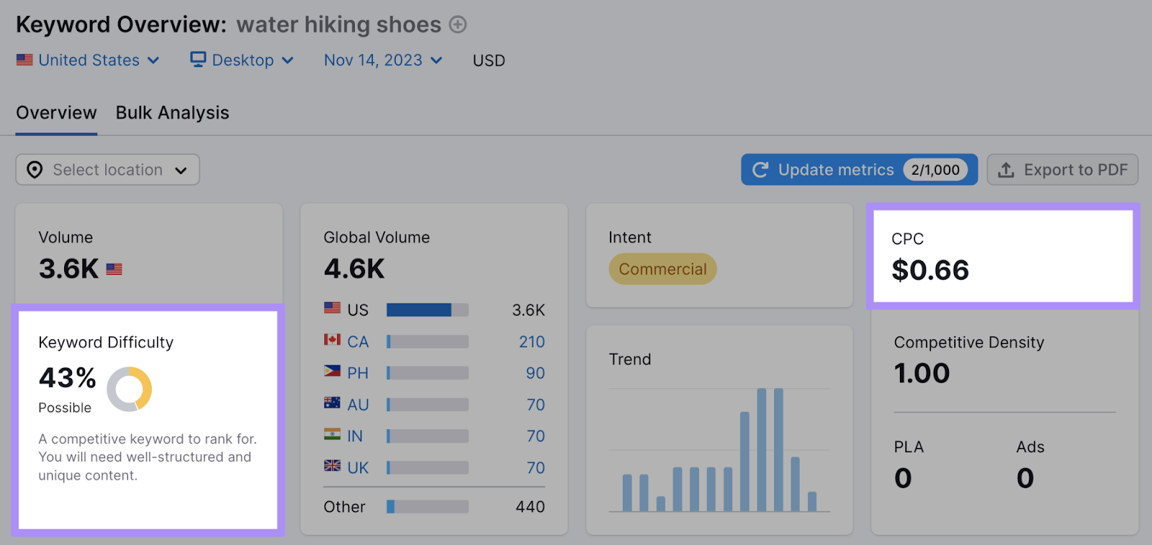Click the plus icon next to water hiking shoes
The width and height of the screenshot is (1152, 545).
click(x=458, y=24)
